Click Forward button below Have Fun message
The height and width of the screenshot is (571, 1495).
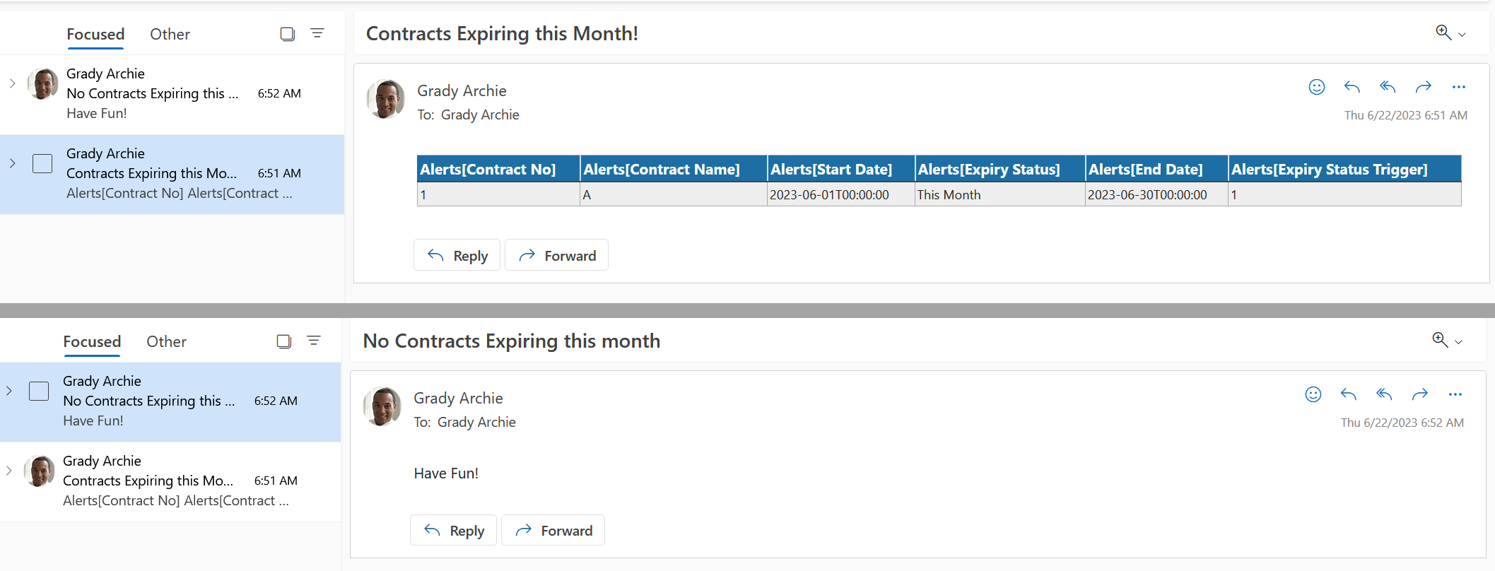pos(553,530)
